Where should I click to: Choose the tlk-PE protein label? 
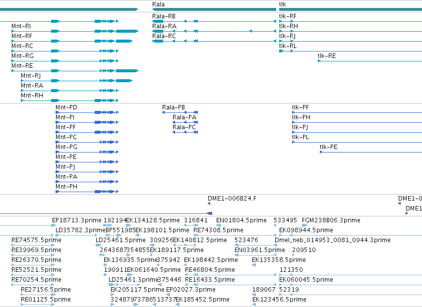(x=329, y=148)
